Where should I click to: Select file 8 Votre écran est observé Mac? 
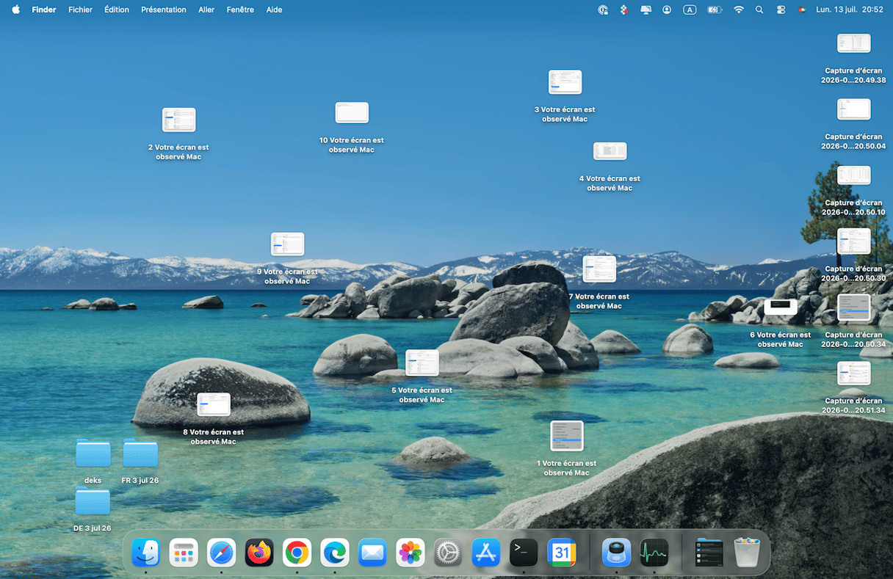click(x=214, y=404)
